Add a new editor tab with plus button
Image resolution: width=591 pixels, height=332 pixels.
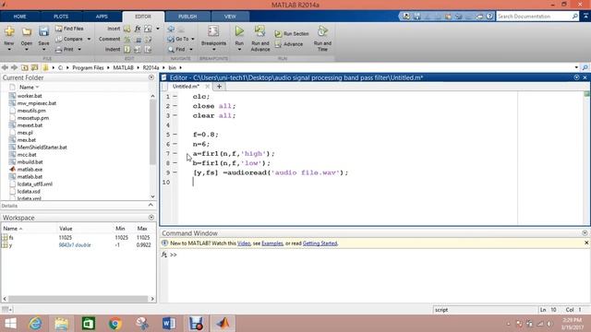coord(219,87)
